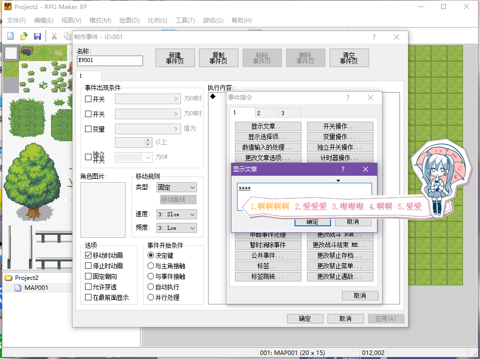Click 确定 in 制作事件 dialog
Viewport: 480px width, 359px height.
click(305, 318)
